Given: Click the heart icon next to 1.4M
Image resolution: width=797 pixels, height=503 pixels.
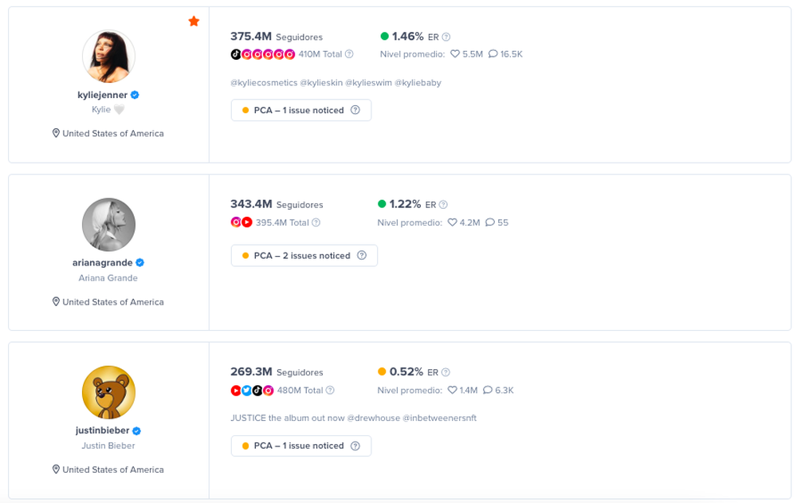Looking at the screenshot, I should point(452,390).
